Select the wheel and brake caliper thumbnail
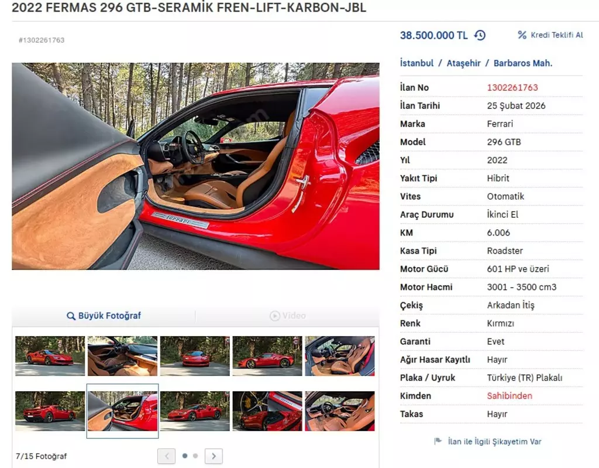Image resolution: width=599 pixels, height=468 pixels. (267, 411)
